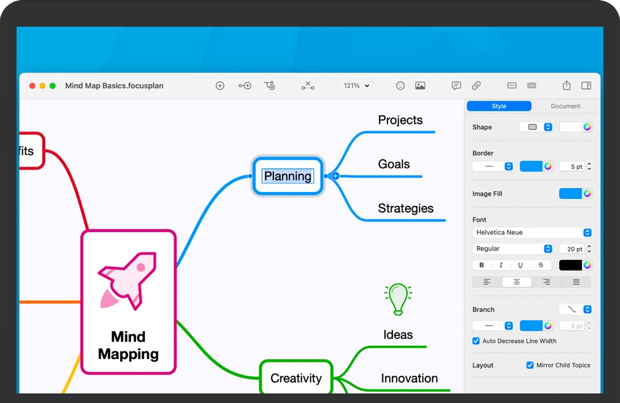Viewport: 620px width, 403px height.
Task: Toggle the inspector sidebar panel icon
Action: tap(586, 86)
